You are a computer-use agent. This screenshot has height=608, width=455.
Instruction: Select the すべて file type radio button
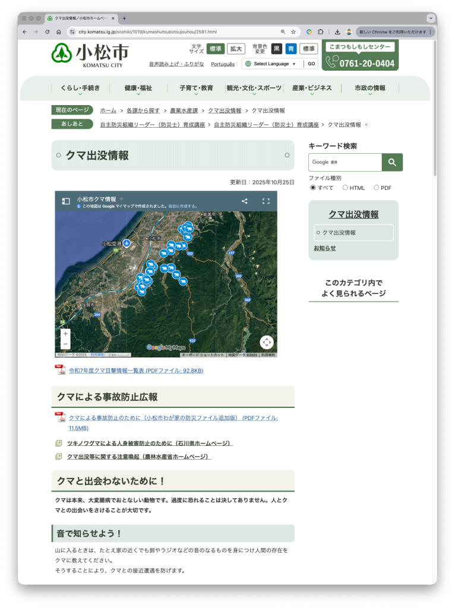coord(313,188)
